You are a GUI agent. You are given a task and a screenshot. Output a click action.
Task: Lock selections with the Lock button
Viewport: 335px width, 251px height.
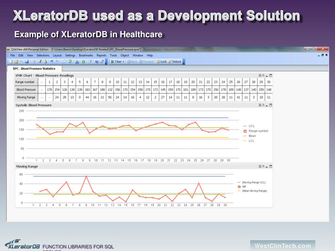pyautogui.click(x=162, y=62)
